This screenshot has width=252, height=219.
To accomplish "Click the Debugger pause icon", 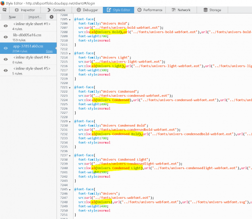I will [x=79, y=10].
